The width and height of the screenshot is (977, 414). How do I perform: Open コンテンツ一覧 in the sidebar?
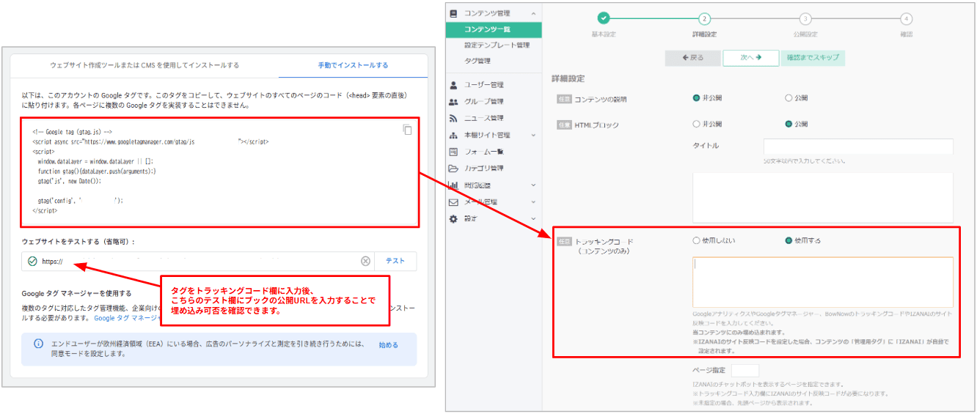tap(494, 29)
